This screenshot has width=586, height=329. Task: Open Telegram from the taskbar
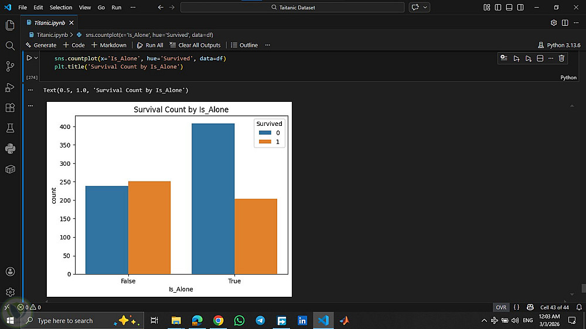261,320
